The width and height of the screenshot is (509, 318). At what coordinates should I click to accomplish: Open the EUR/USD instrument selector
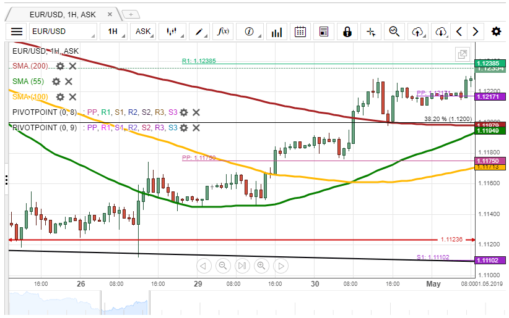63,31
